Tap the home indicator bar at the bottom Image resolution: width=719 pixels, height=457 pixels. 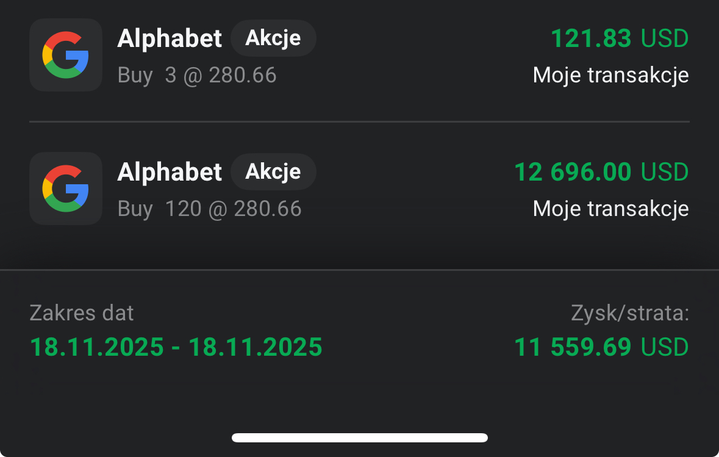[x=360, y=437]
